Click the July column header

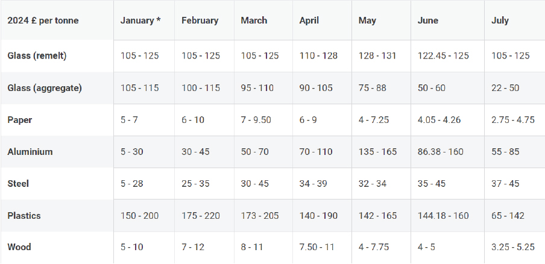(500, 20)
